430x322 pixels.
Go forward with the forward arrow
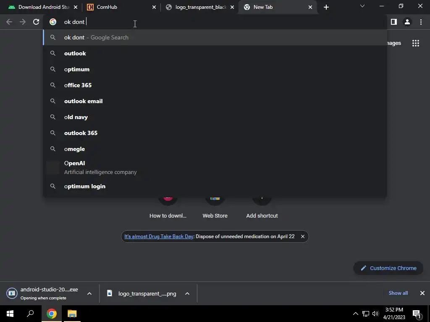(x=23, y=22)
